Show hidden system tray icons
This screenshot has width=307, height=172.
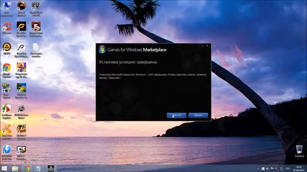[x=258, y=169]
